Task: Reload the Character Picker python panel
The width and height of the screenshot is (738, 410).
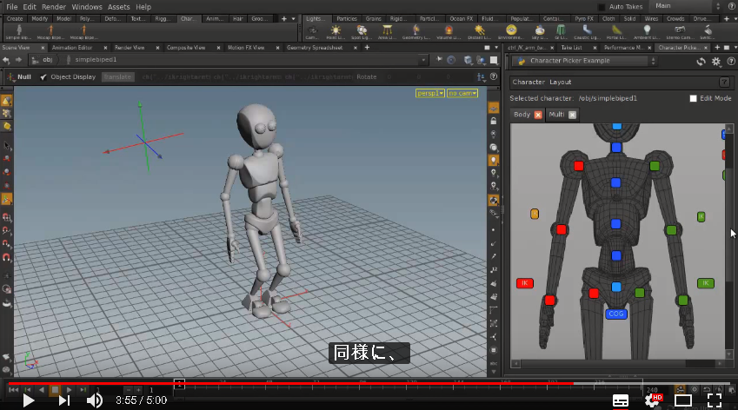Action: (x=701, y=62)
